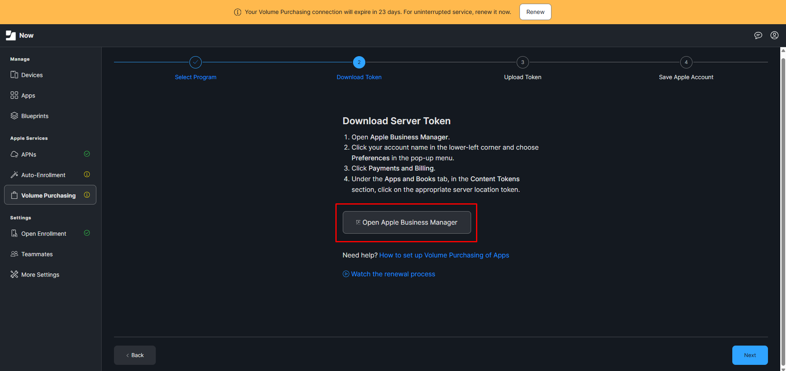Image resolution: width=786 pixels, height=371 pixels.
Task: Open the Blueprints panel
Action: point(14,116)
